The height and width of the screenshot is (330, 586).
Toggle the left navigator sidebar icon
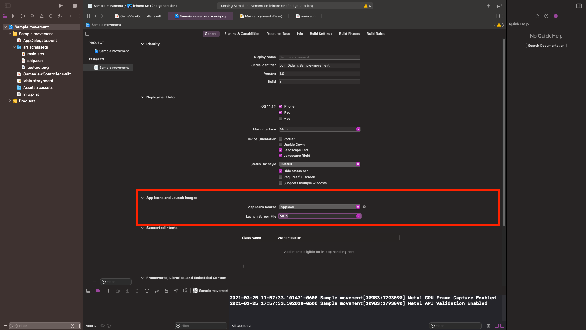pyautogui.click(x=8, y=6)
